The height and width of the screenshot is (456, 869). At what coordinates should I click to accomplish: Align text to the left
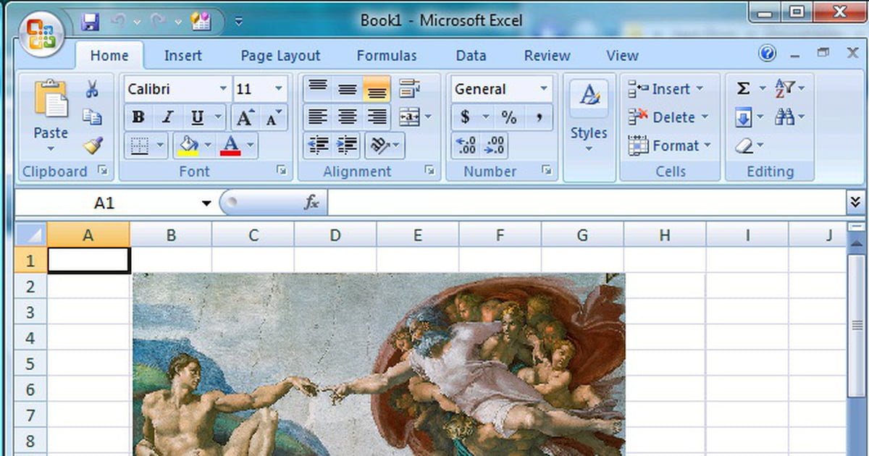pos(318,117)
